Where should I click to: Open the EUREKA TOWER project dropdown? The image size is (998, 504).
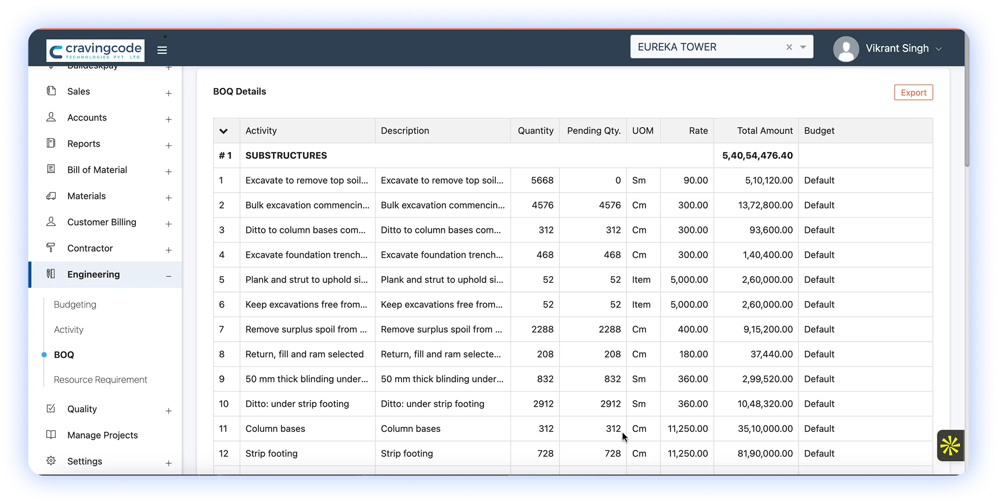[x=803, y=47]
